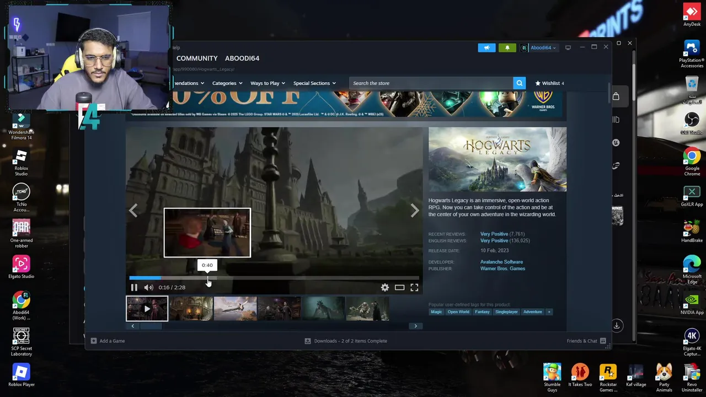Open OBS Studio desktop icon
Image resolution: width=706 pixels, height=397 pixels.
(x=692, y=124)
